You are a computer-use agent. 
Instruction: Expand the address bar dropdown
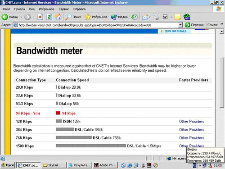180,25
